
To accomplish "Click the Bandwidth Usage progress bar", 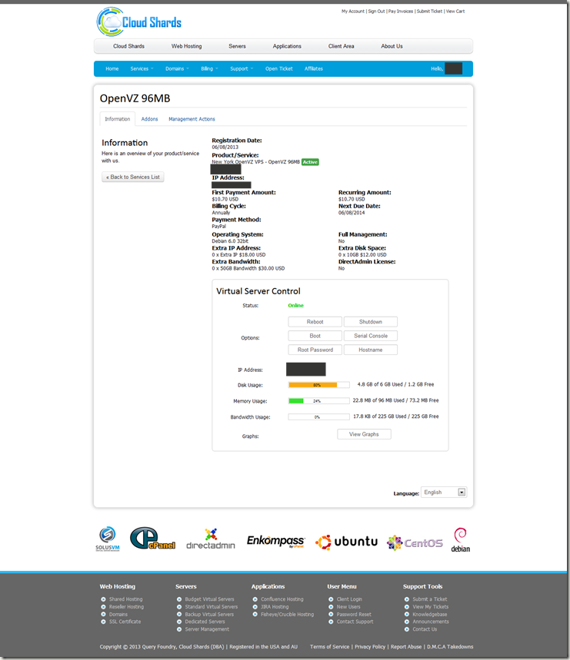I will (319, 416).
